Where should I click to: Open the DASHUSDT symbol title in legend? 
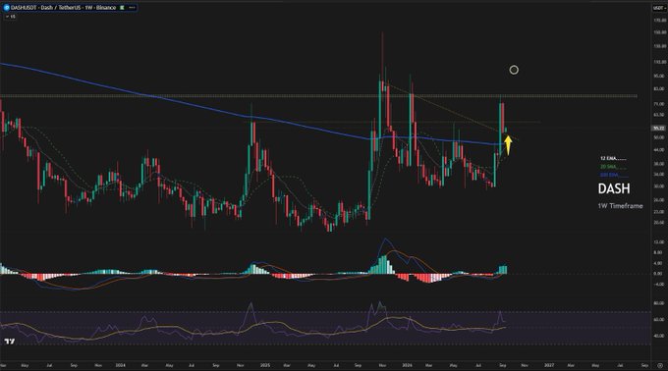coord(63,8)
